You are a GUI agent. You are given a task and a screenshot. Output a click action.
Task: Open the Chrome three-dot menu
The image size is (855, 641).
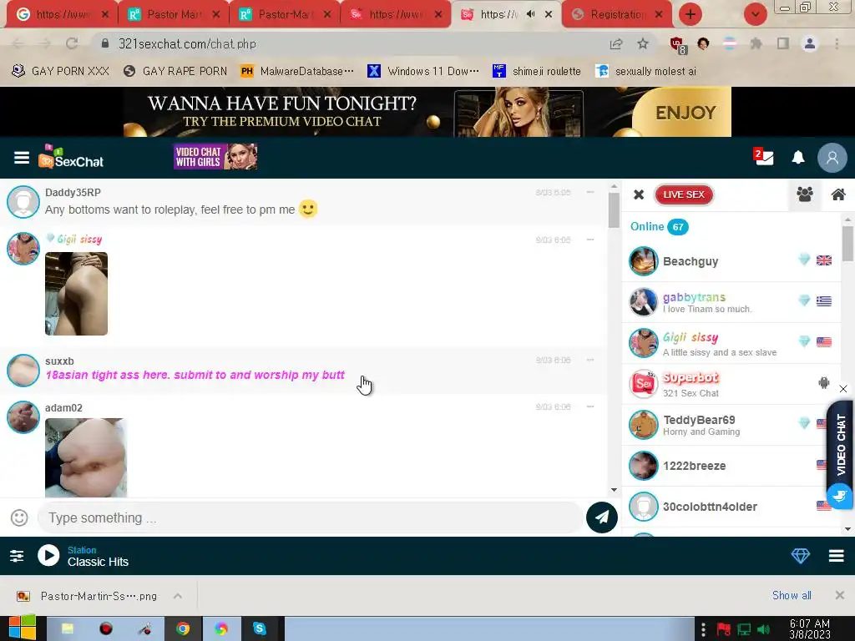tap(837, 43)
